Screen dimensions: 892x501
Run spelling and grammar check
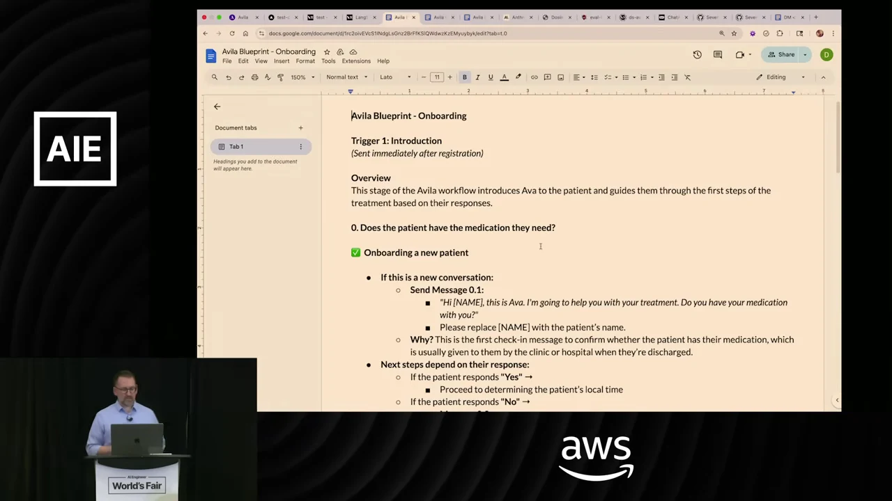pyautogui.click(x=267, y=77)
